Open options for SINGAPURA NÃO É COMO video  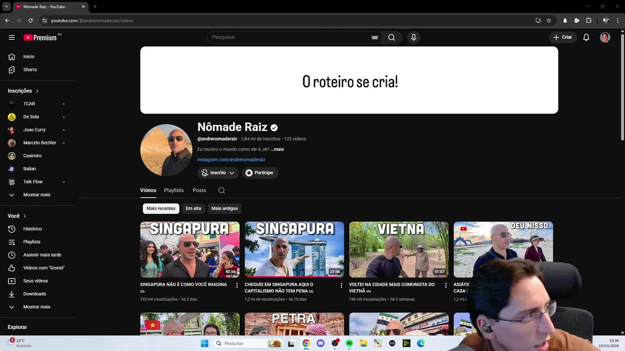click(237, 285)
